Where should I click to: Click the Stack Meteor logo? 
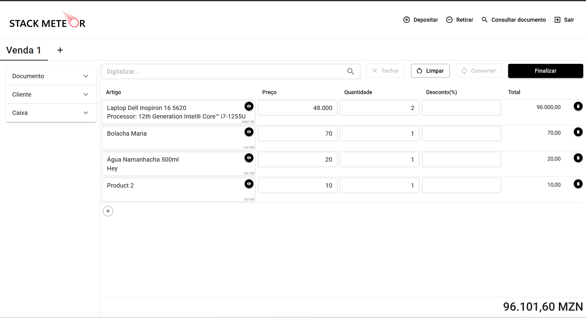(47, 20)
